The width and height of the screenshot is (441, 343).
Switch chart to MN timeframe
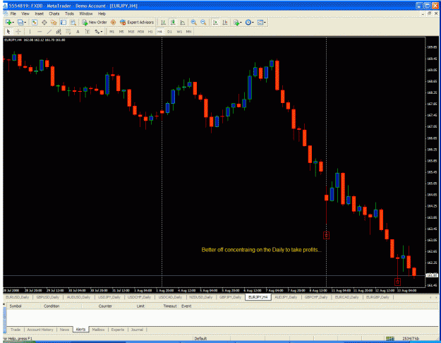188,32
